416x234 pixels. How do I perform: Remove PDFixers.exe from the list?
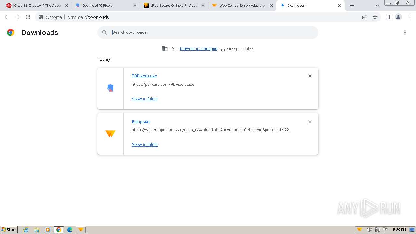(x=310, y=76)
